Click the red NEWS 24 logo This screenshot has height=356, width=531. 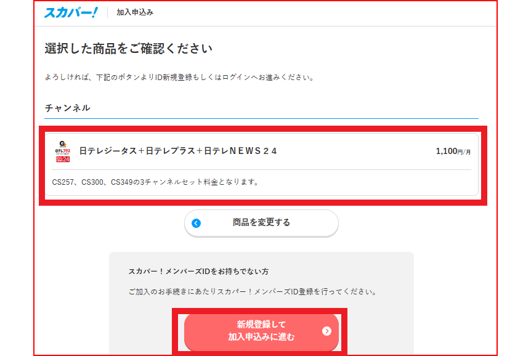tap(62, 159)
